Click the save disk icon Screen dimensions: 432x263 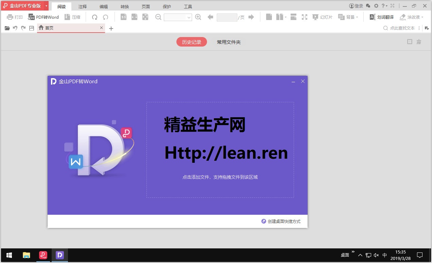(x=32, y=28)
